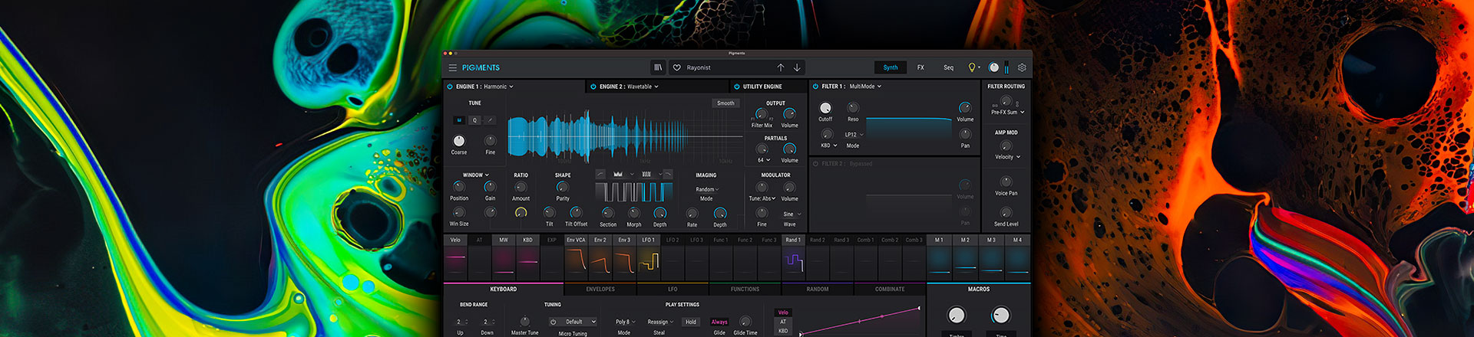Open Engine 2 Wavetable type dropdown
Viewport: 1474px width, 337px height.
pyautogui.click(x=643, y=87)
